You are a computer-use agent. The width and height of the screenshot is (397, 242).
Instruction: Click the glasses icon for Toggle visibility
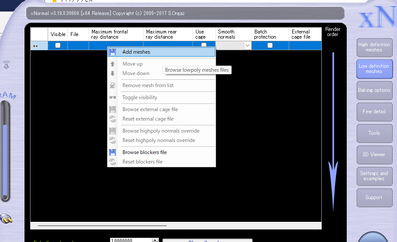[113, 97]
